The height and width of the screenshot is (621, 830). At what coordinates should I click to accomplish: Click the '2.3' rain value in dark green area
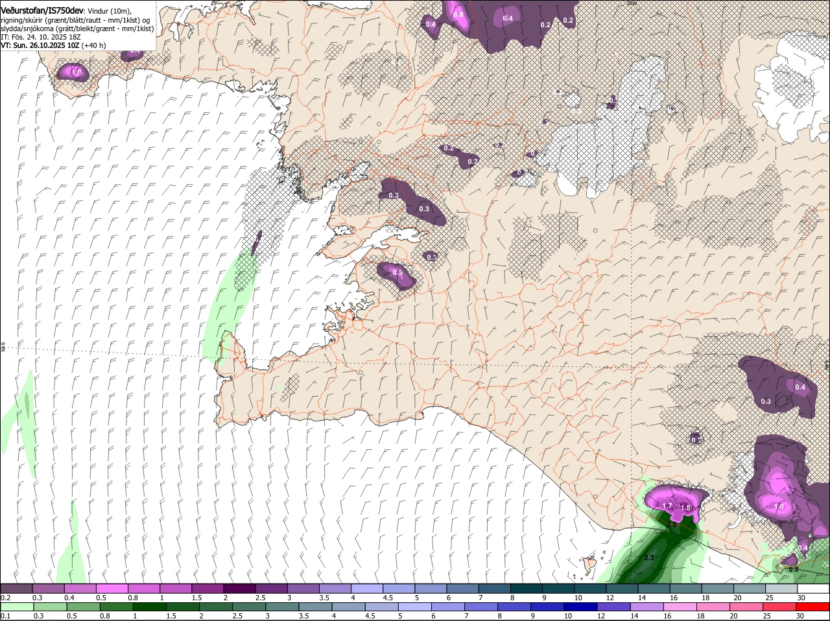pyautogui.click(x=650, y=557)
